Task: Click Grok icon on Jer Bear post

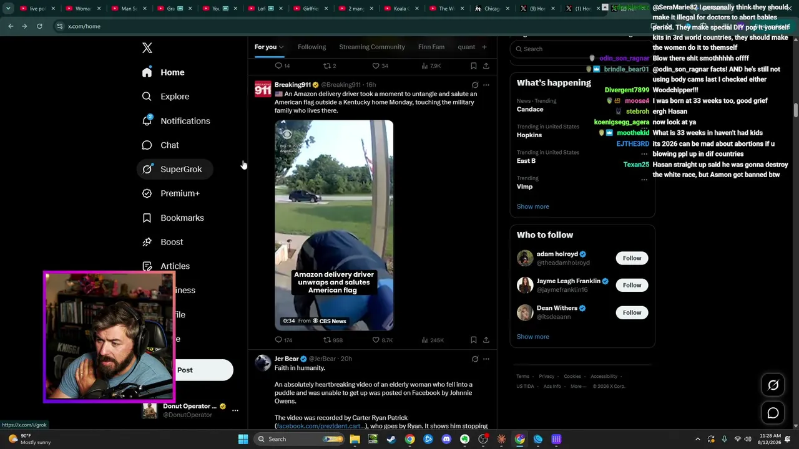Action: 475,359
